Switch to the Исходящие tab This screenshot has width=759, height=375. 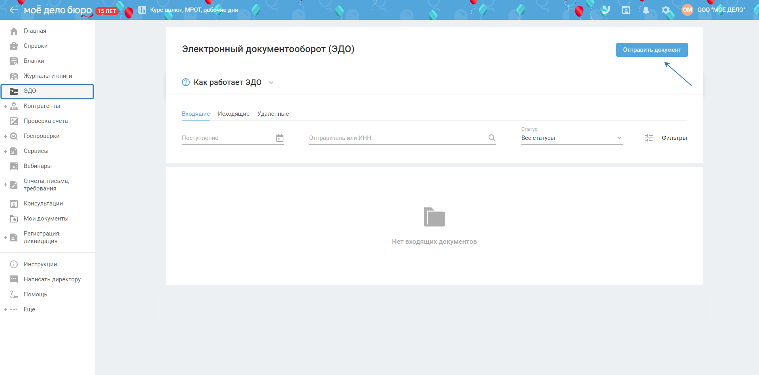[234, 114]
